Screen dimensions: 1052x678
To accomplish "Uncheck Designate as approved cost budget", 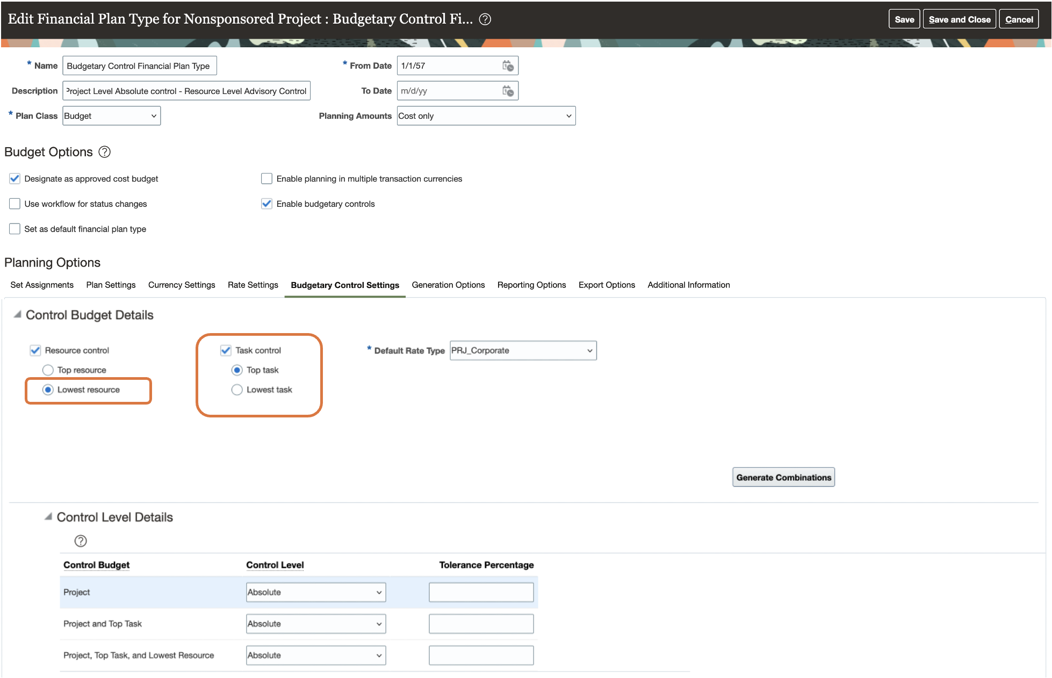I will (x=15, y=178).
